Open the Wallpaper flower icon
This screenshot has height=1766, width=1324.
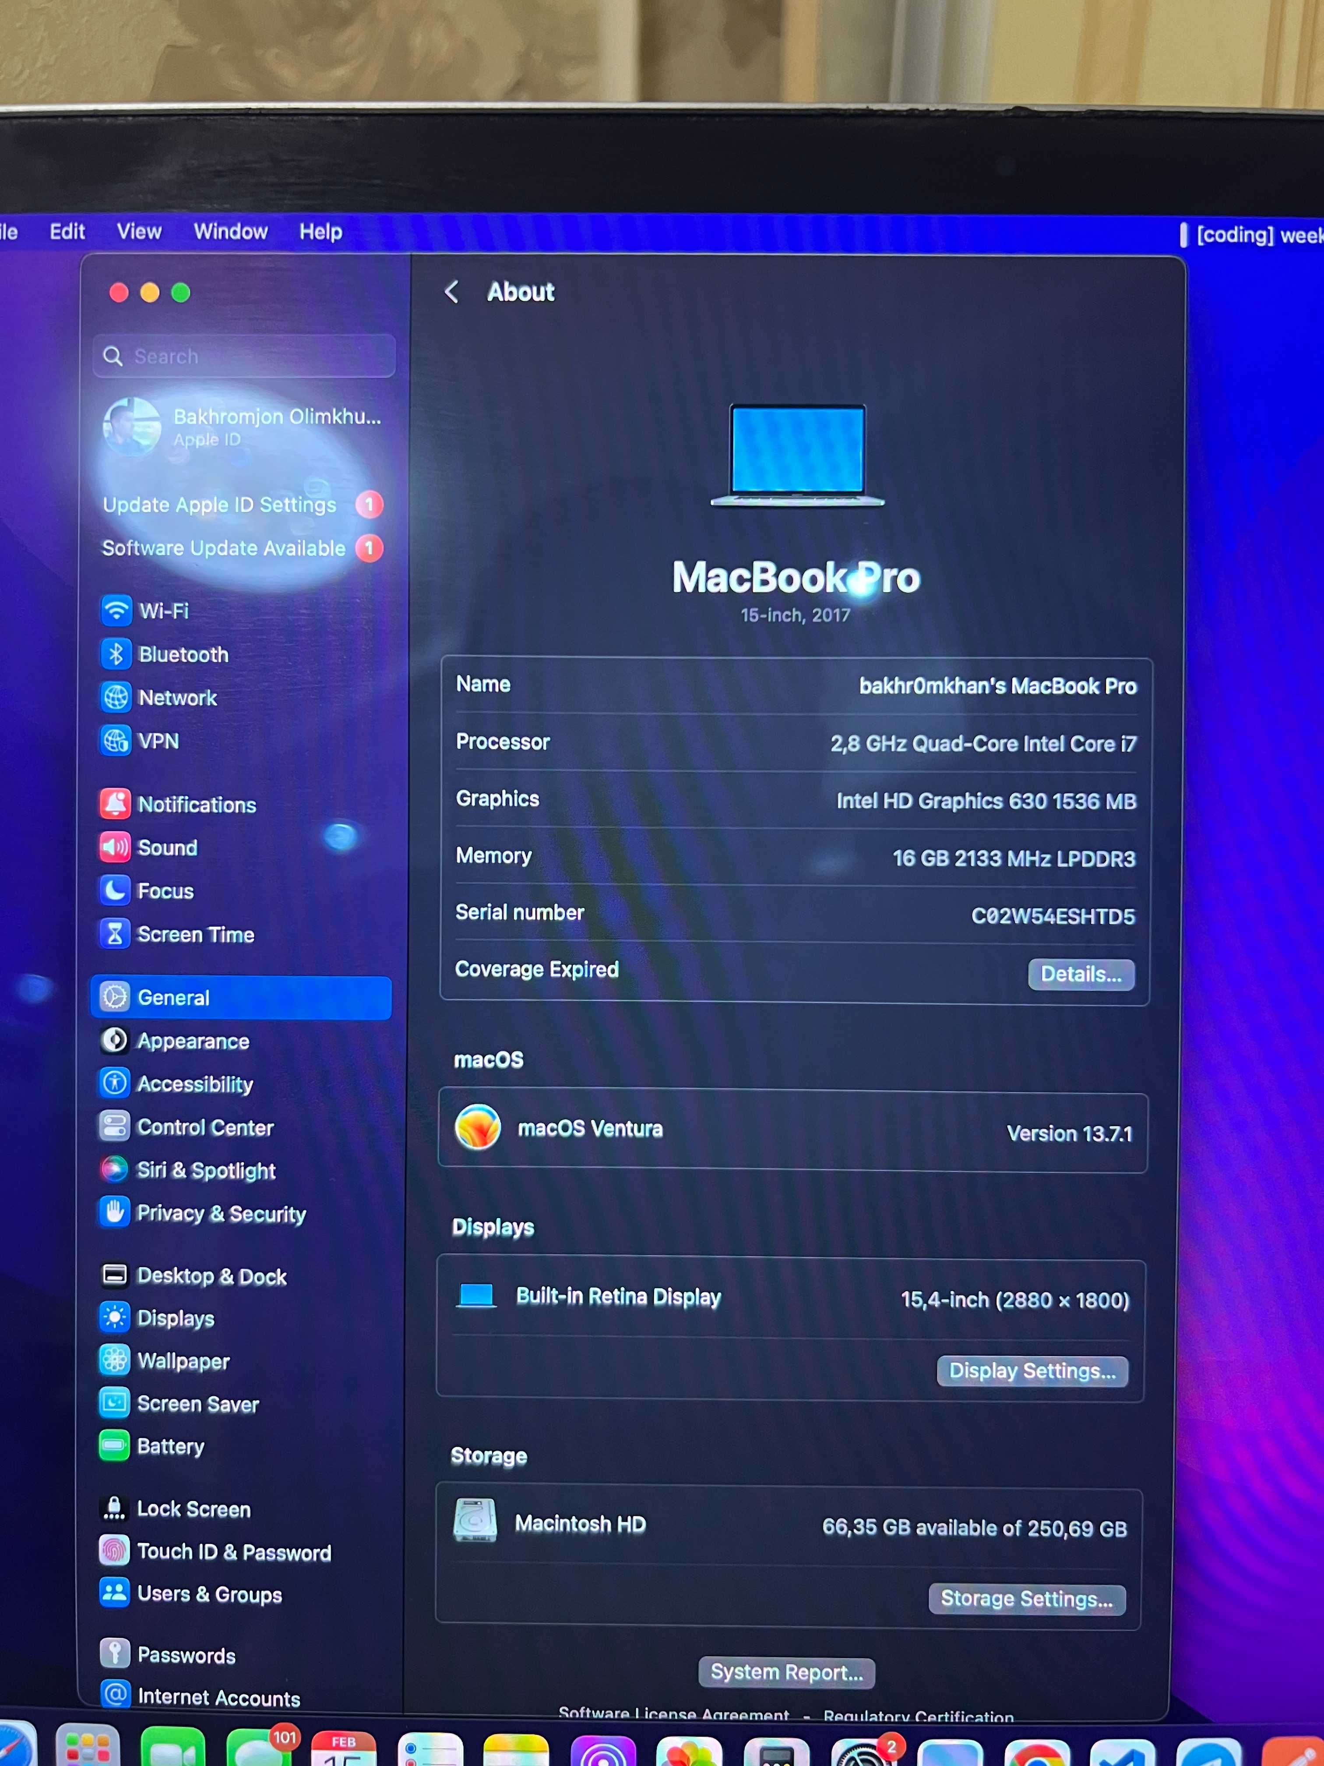point(114,1360)
